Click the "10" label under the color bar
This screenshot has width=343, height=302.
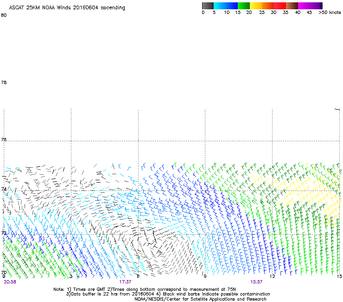pyautogui.click(x=227, y=13)
